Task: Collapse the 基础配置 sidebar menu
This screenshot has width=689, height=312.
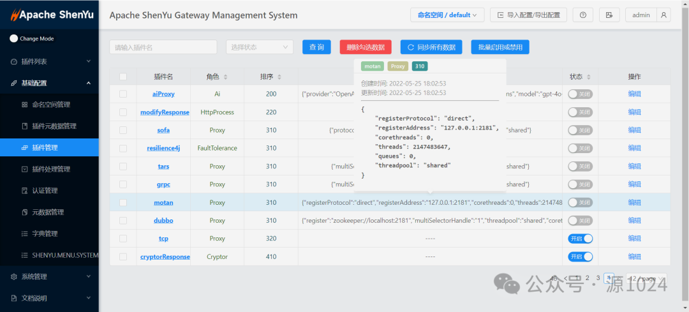Action: 49,83
